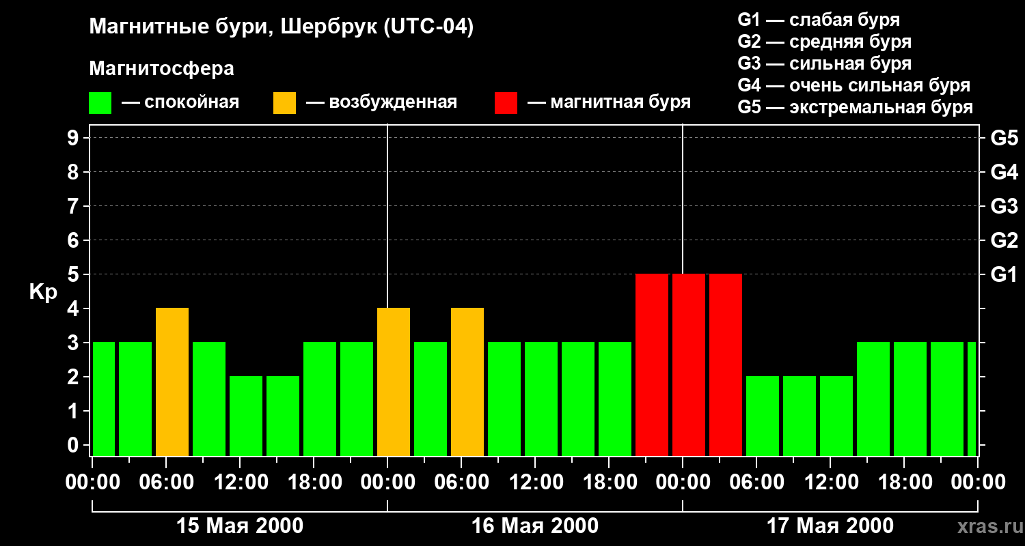Select the '16 Мая 2000' date label
This screenshot has width=1025, height=546.
(x=535, y=526)
